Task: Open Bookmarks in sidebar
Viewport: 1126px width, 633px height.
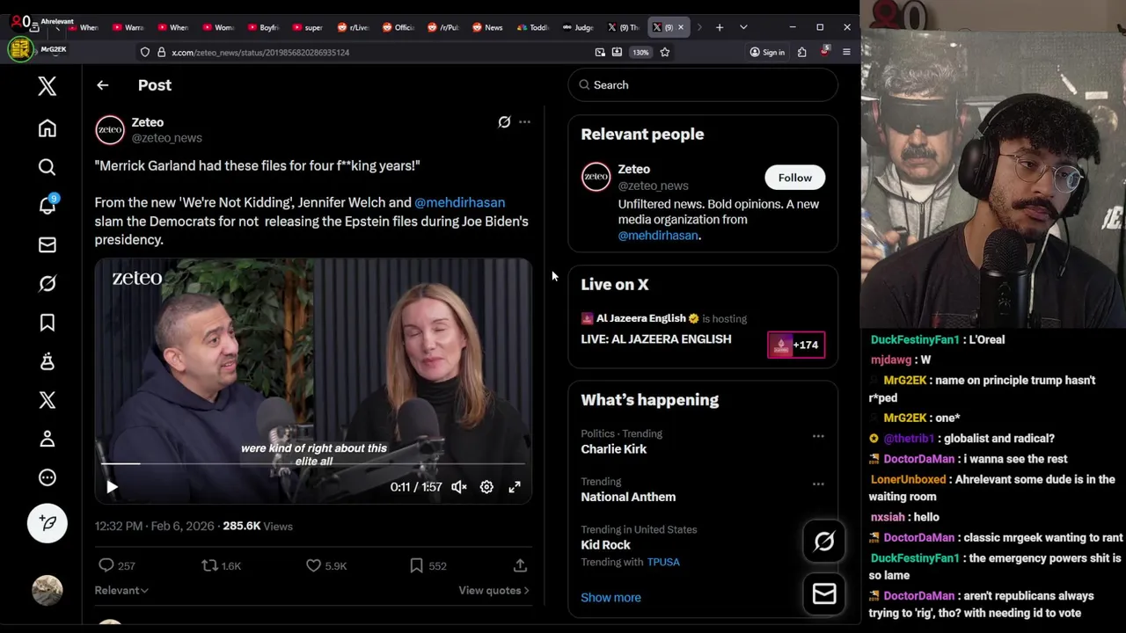Action: [x=48, y=323]
